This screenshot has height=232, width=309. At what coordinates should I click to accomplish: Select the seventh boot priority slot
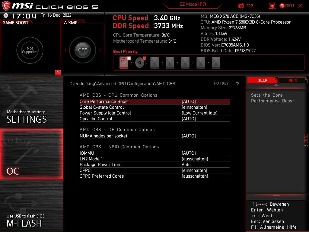coord(216,63)
